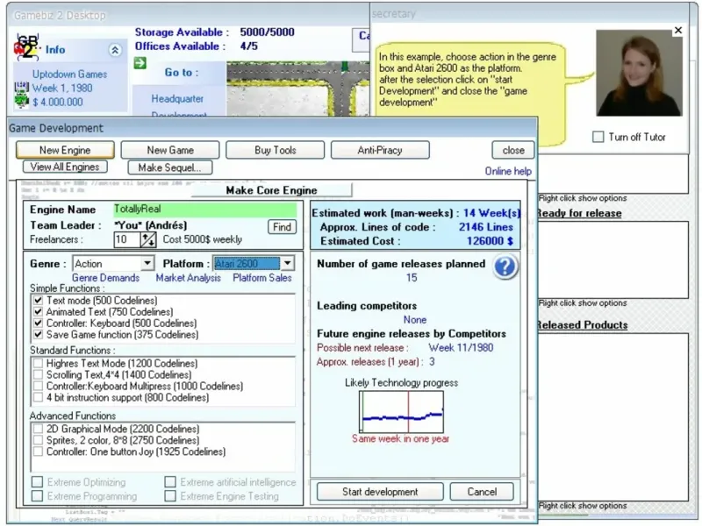Click Find team leader button

[x=282, y=227]
